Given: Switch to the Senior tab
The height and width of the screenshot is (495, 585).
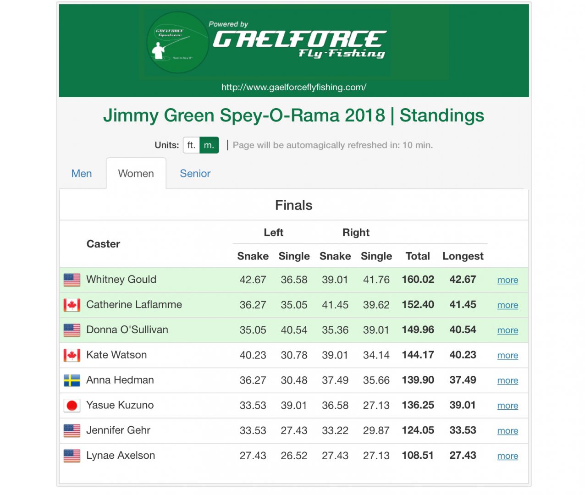Looking at the screenshot, I should click(x=195, y=174).
